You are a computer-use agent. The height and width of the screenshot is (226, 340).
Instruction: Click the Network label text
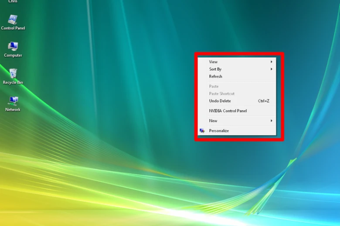click(13, 110)
